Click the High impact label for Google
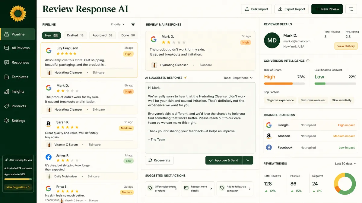The image size is (362, 203). point(346,125)
